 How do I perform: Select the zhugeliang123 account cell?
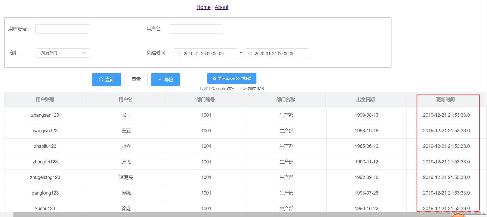[x=45, y=177]
